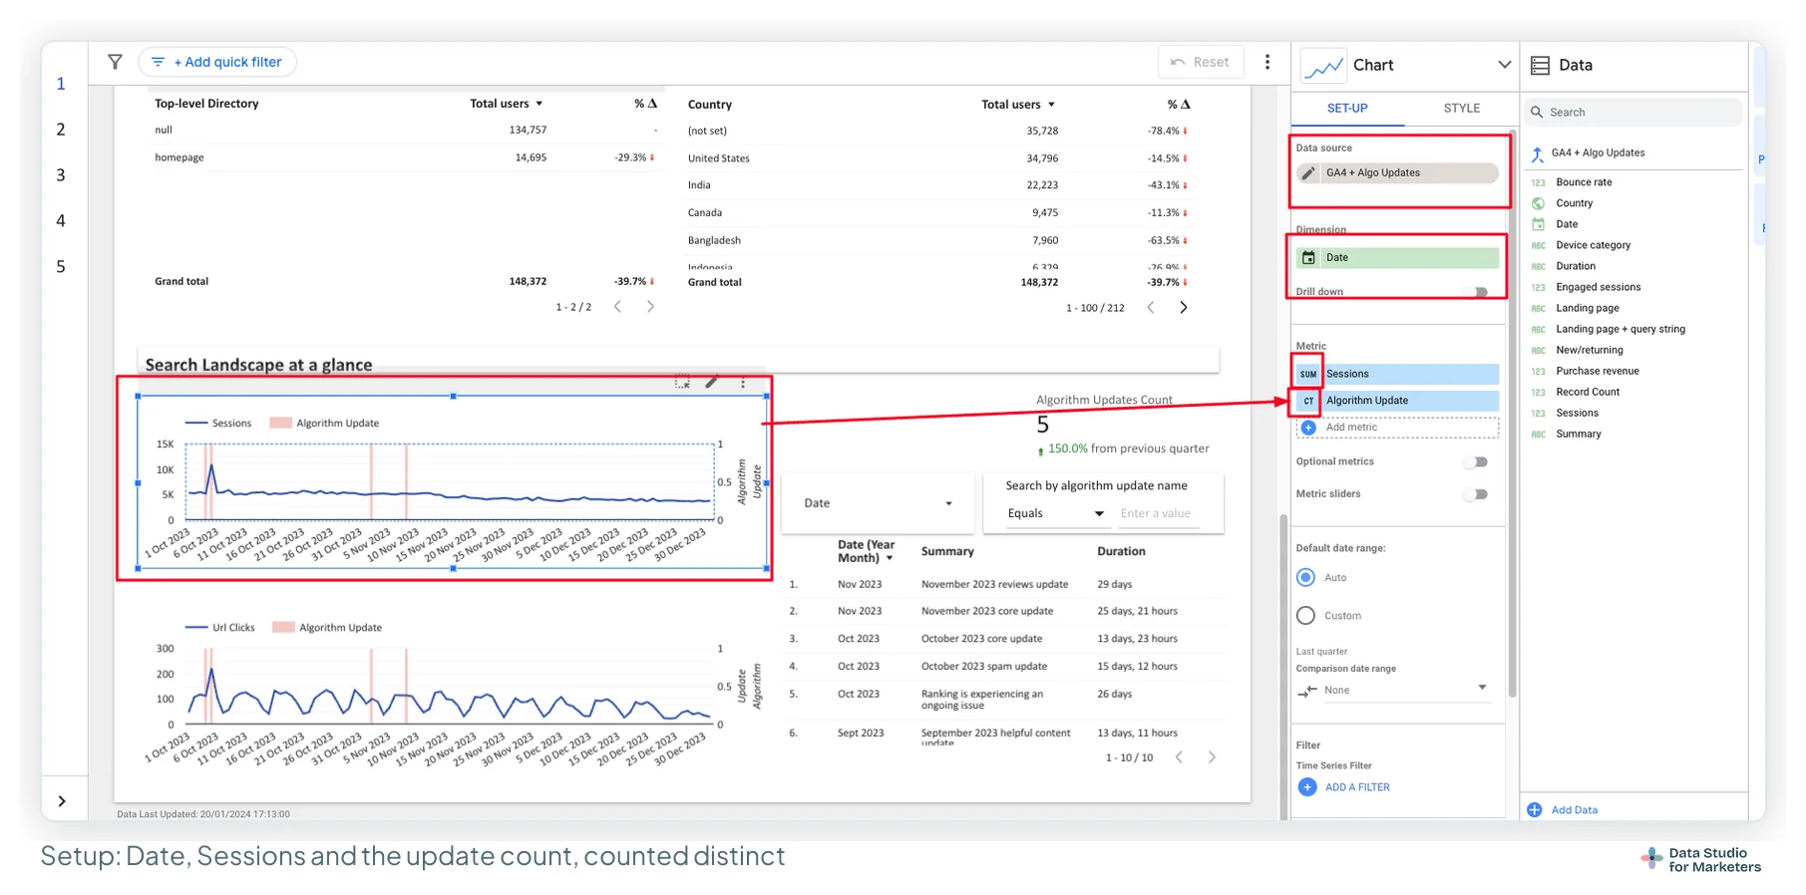1806x895 pixels.
Task: Select the Auto date range radio
Action: point(1305,578)
